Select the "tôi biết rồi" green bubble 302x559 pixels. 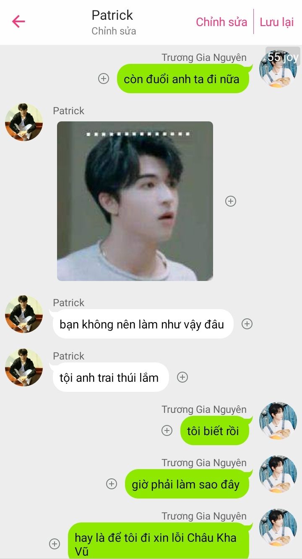tap(215, 430)
